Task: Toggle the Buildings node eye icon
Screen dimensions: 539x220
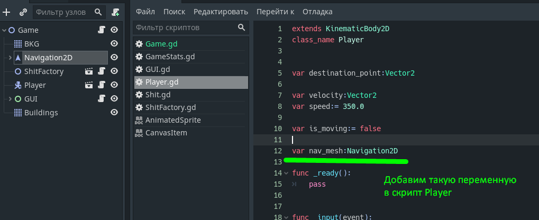Action: pyautogui.click(x=114, y=113)
